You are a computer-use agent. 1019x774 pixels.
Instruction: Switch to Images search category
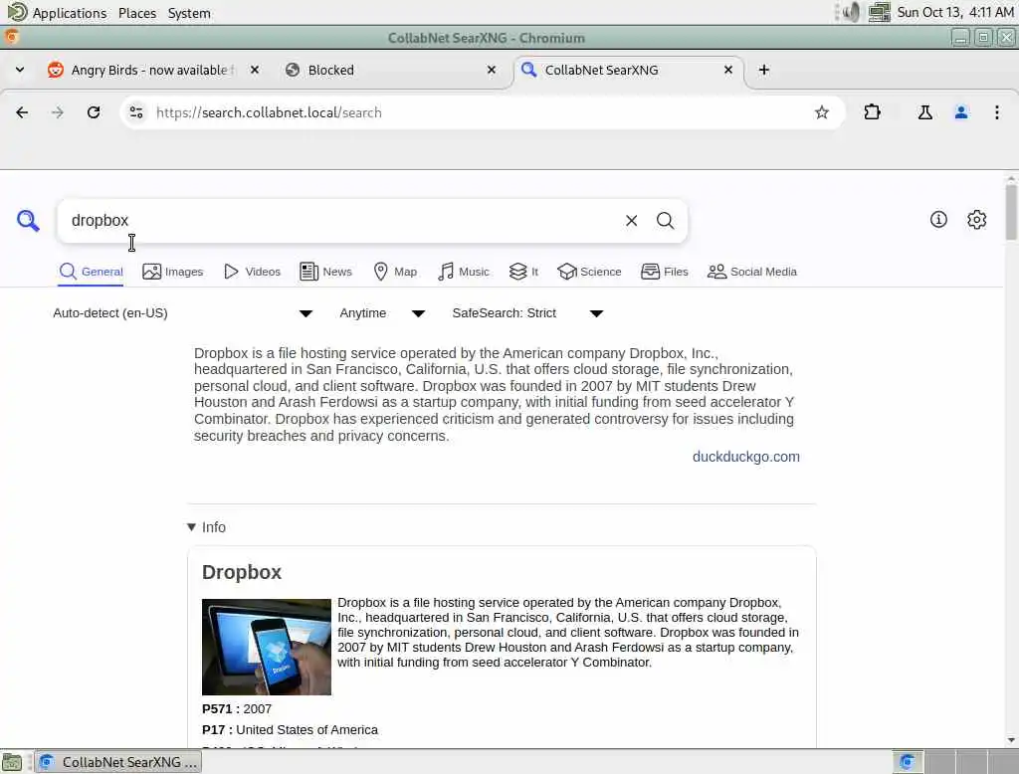pyautogui.click(x=173, y=272)
